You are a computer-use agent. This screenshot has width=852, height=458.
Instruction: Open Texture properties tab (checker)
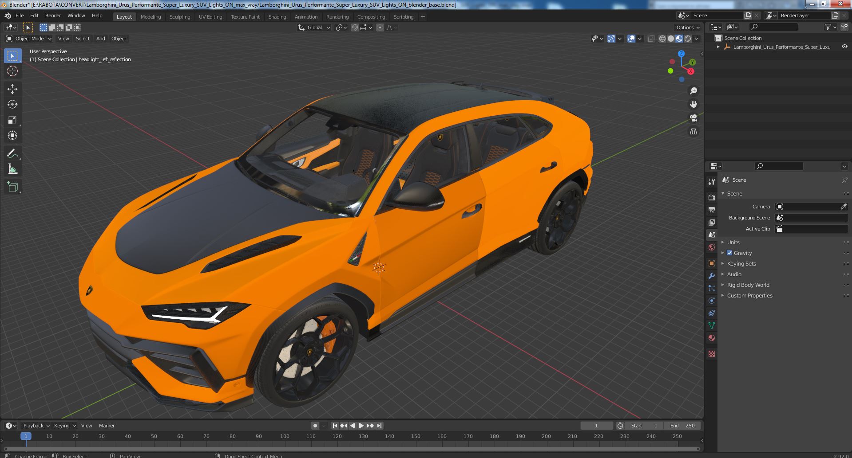(712, 354)
